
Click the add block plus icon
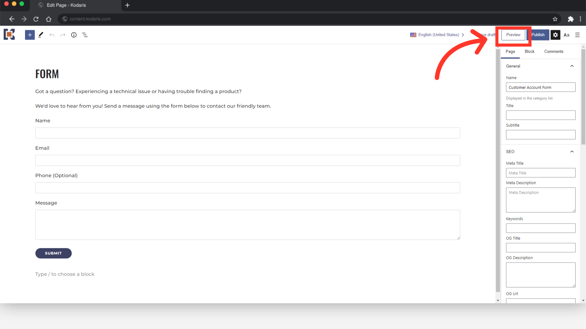[30, 35]
